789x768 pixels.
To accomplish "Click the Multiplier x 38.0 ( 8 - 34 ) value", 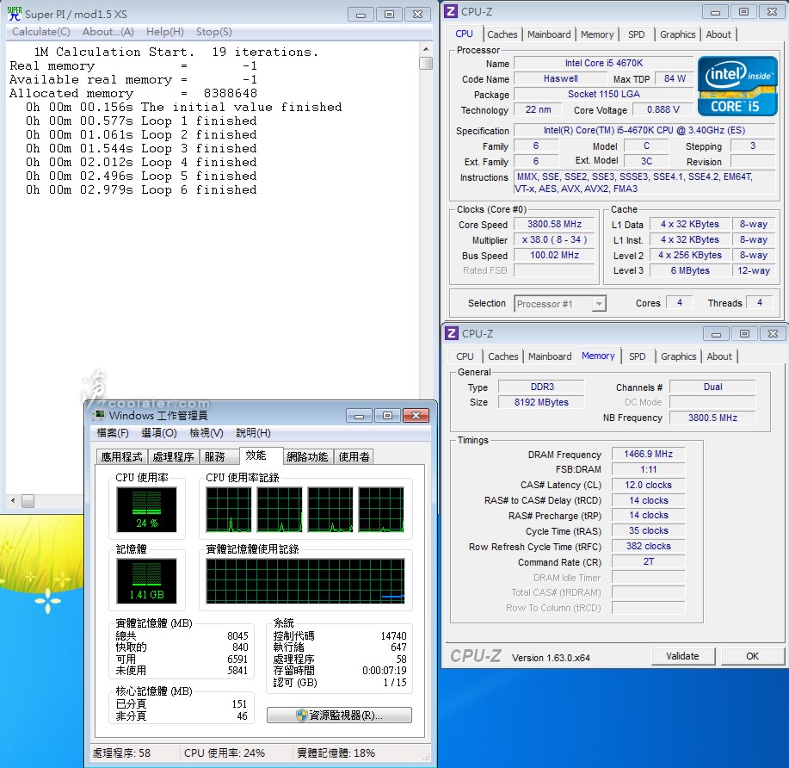I will [554, 239].
